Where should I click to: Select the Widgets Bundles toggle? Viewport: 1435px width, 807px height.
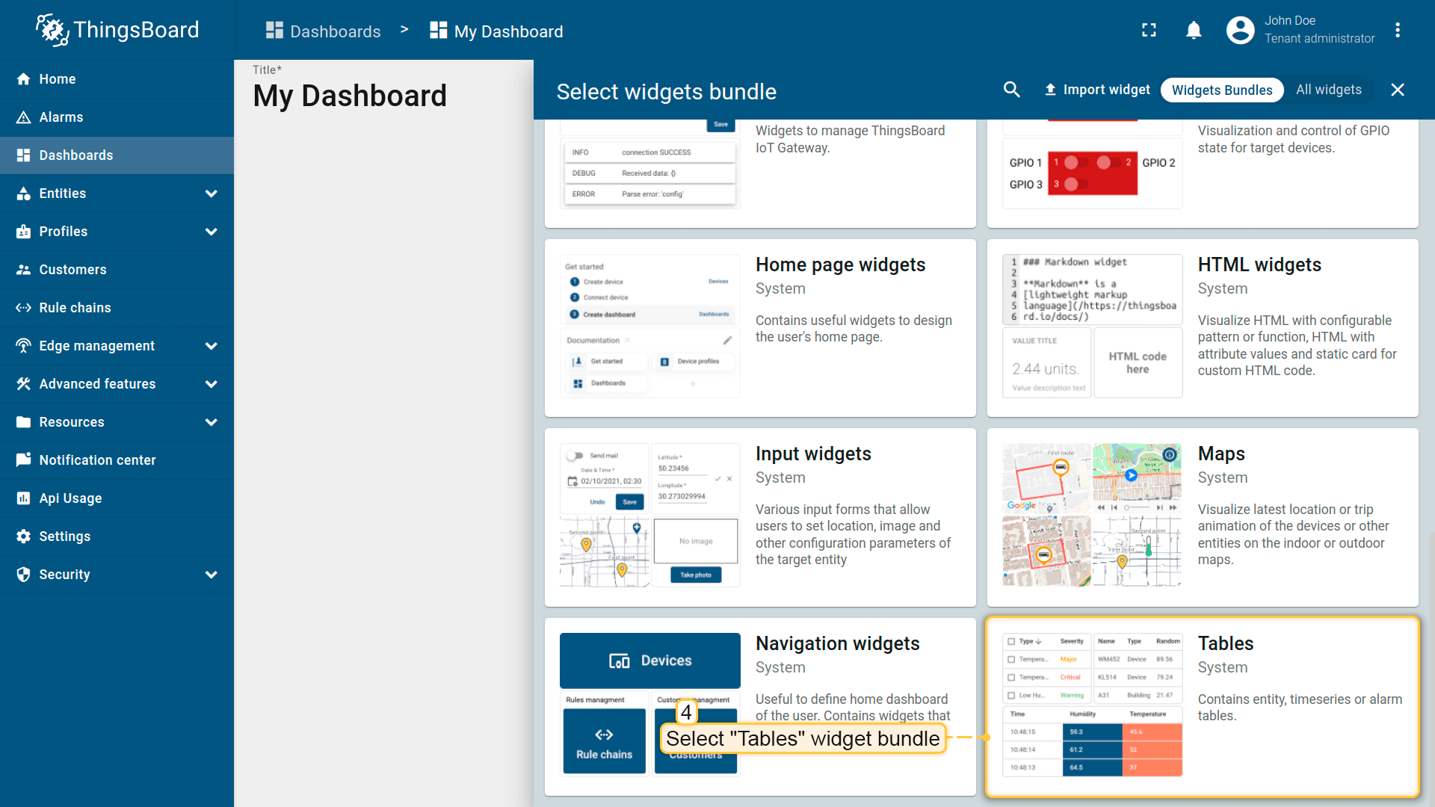1221,90
